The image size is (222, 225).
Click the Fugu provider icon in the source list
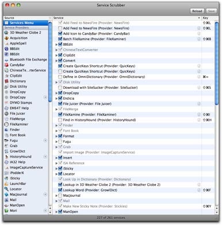(x=6, y=140)
